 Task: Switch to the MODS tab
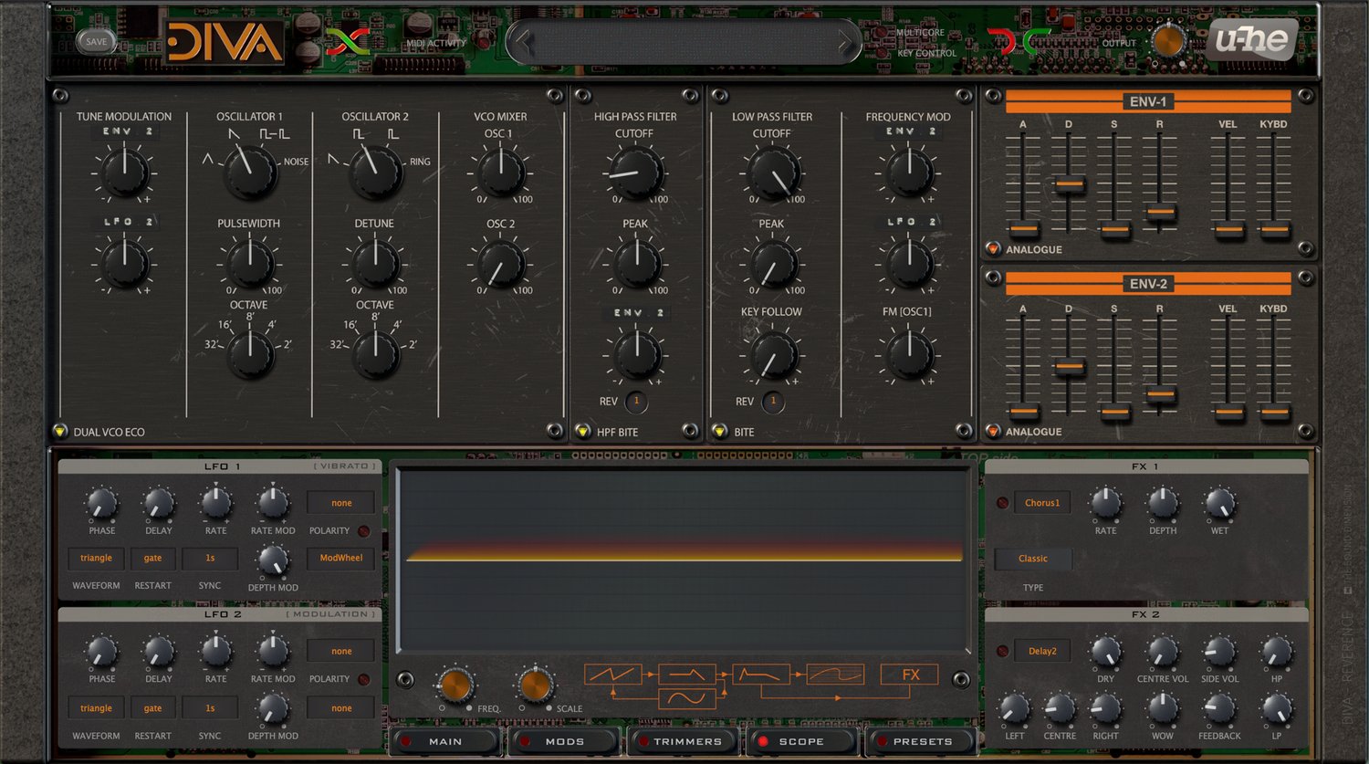pyautogui.click(x=564, y=741)
